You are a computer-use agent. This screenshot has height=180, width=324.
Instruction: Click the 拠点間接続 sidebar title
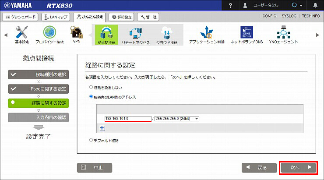click(x=39, y=58)
